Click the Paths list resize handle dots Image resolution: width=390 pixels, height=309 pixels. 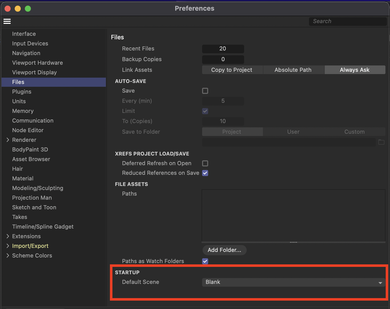(293, 242)
